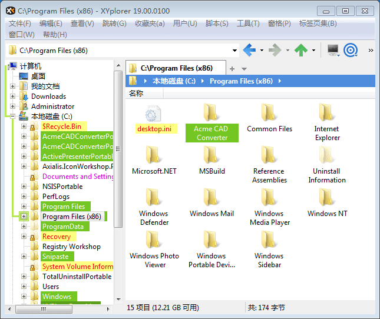Collapse the 本地磁盘 (C:) tree node
The height and width of the screenshot is (319, 380).
12,117
